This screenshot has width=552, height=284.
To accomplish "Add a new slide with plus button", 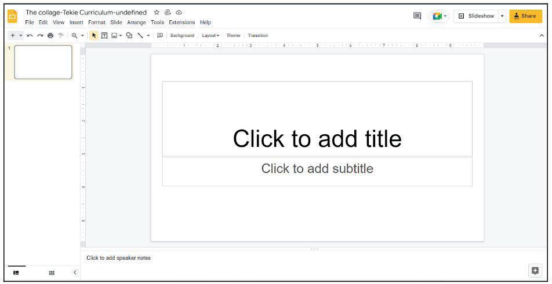I will [x=13, y=35].
